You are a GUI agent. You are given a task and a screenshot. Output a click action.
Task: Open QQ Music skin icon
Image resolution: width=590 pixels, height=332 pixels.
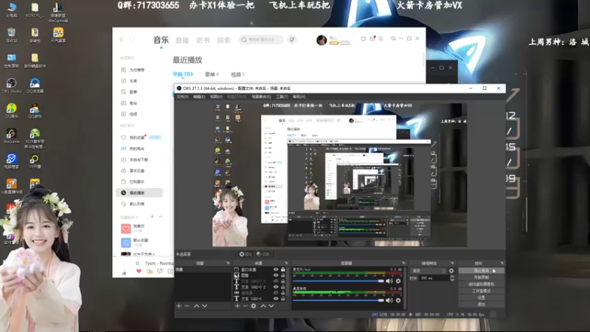[x=363, y=38]
